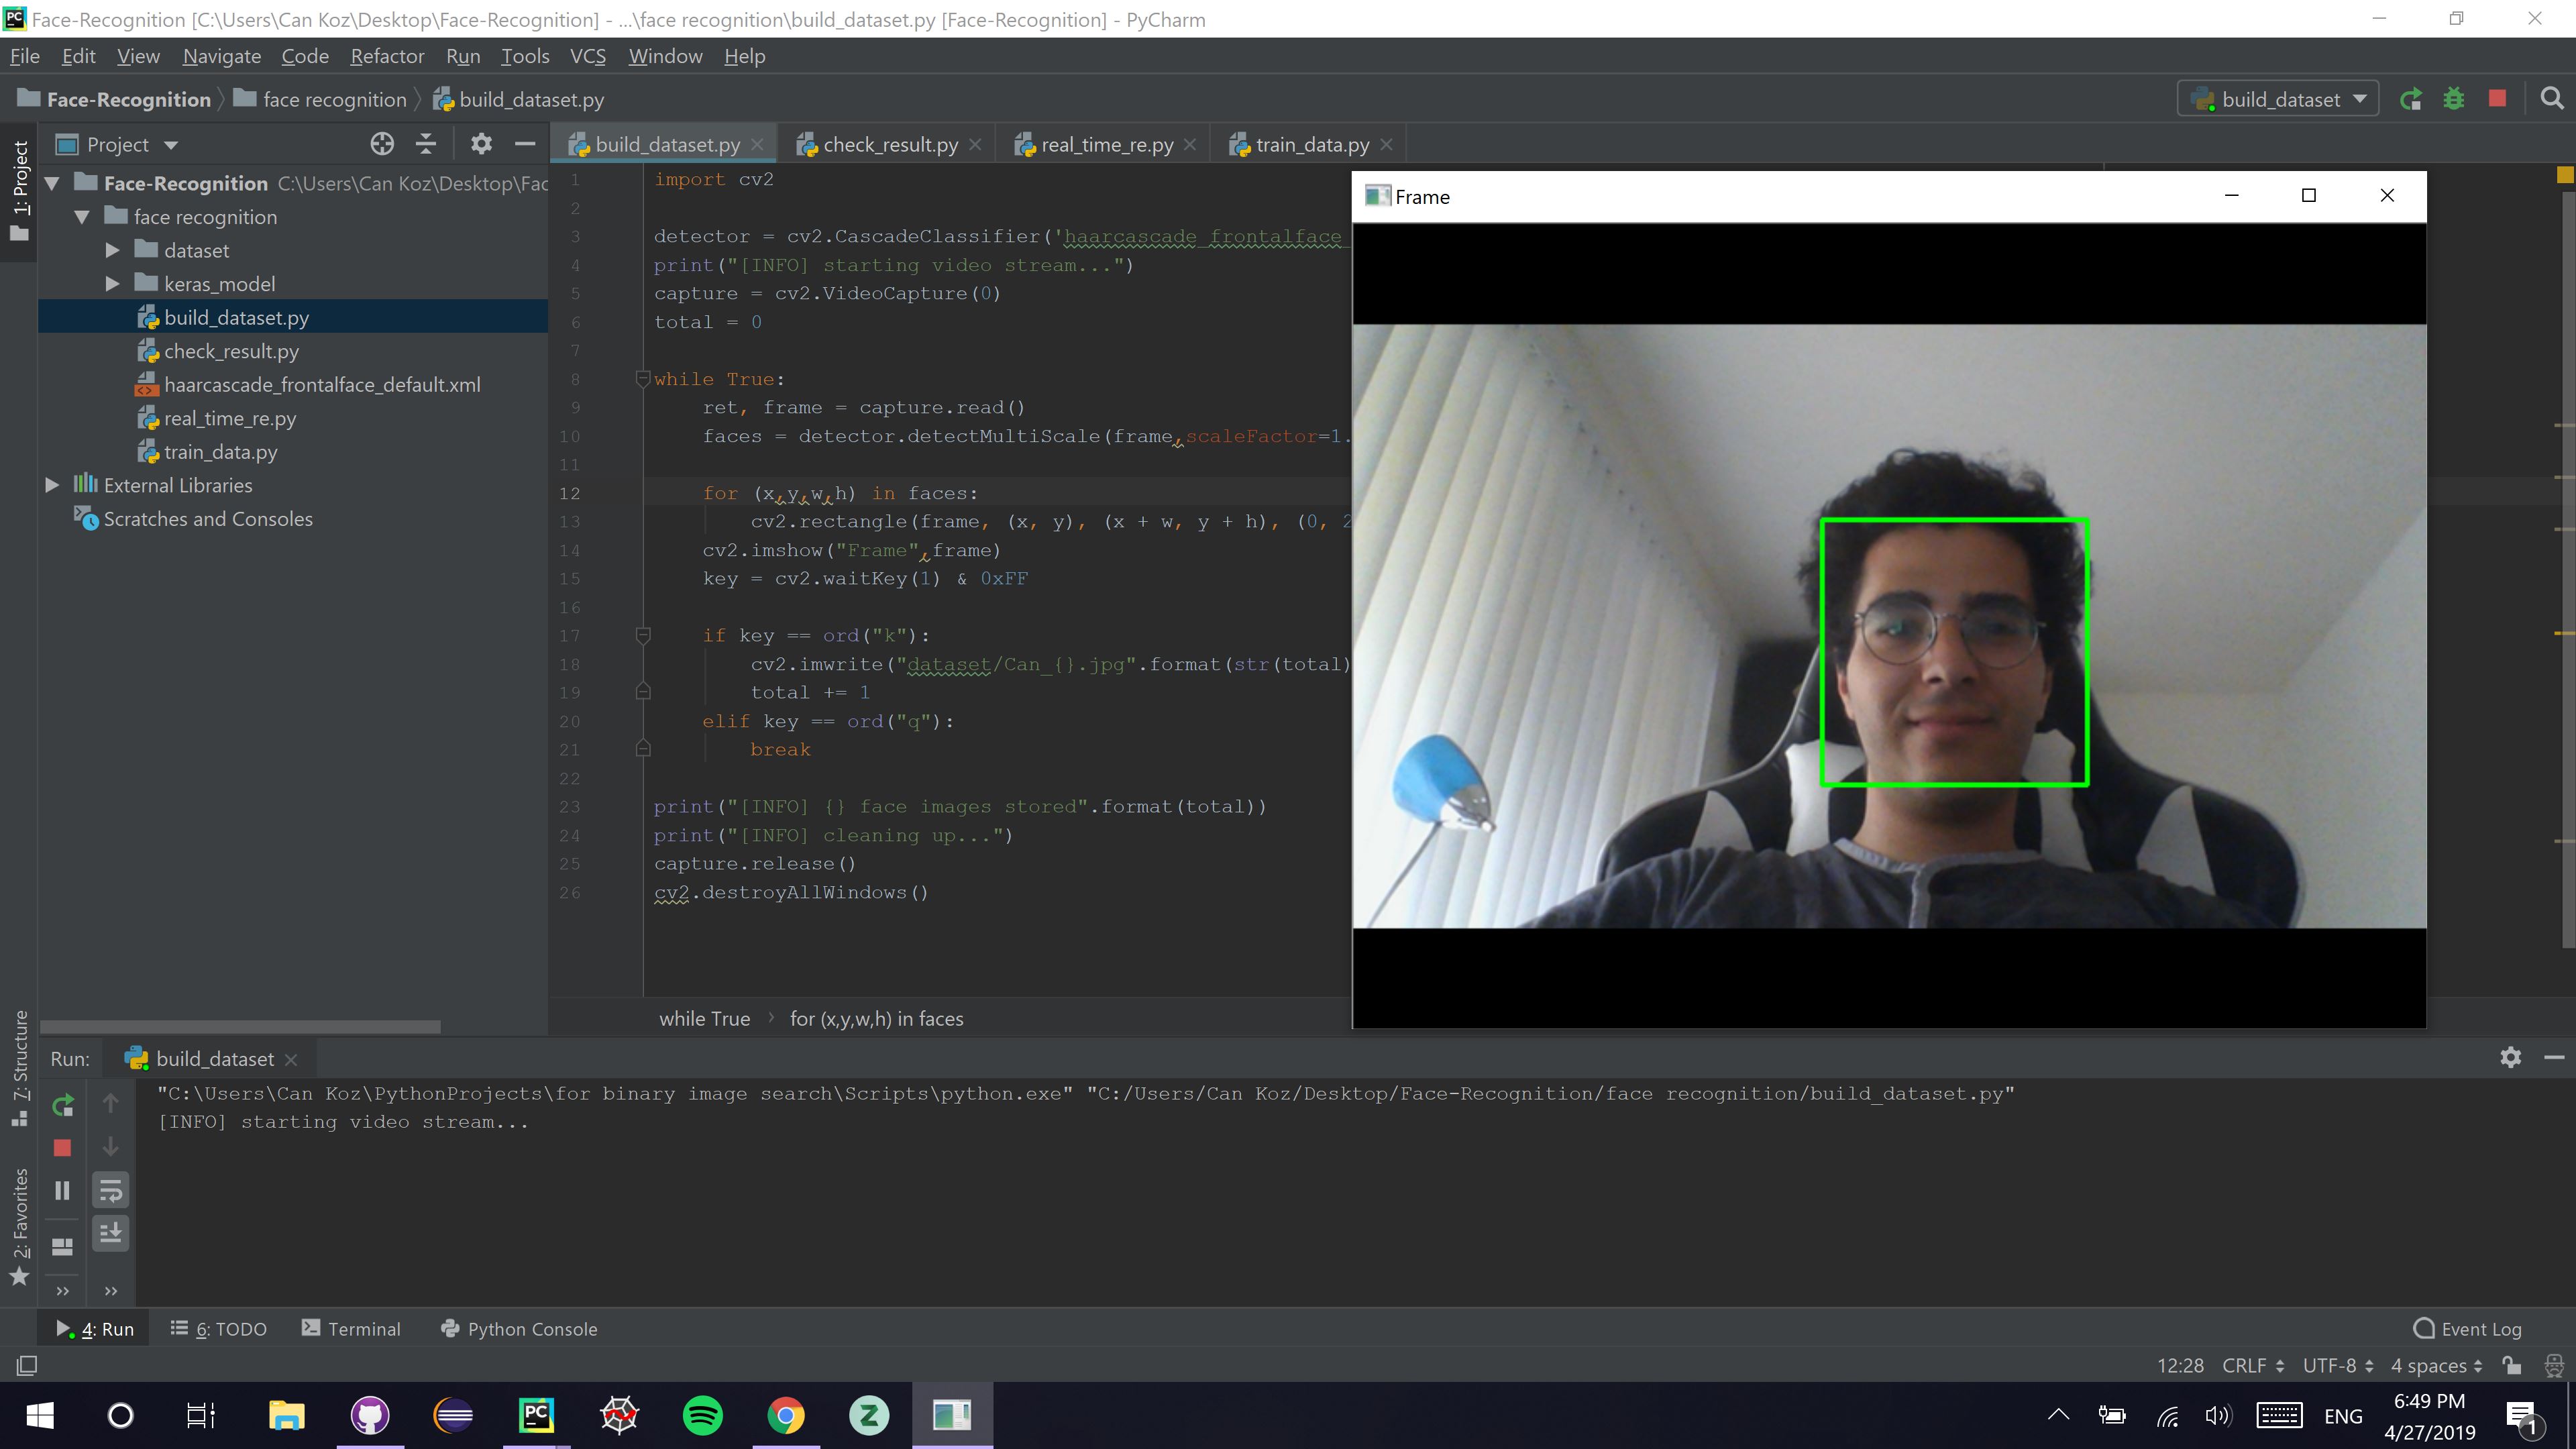Click the Python Console tab icon

click(x=447, y=1329)
